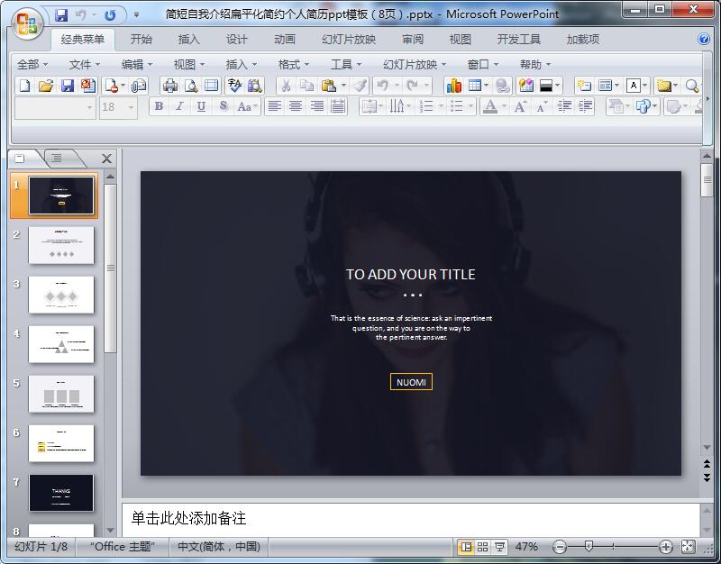Expand Paste options dropdown arrow
Image resolution: width=721 pixels, height=564 pixels.
[x=343, y=86]
